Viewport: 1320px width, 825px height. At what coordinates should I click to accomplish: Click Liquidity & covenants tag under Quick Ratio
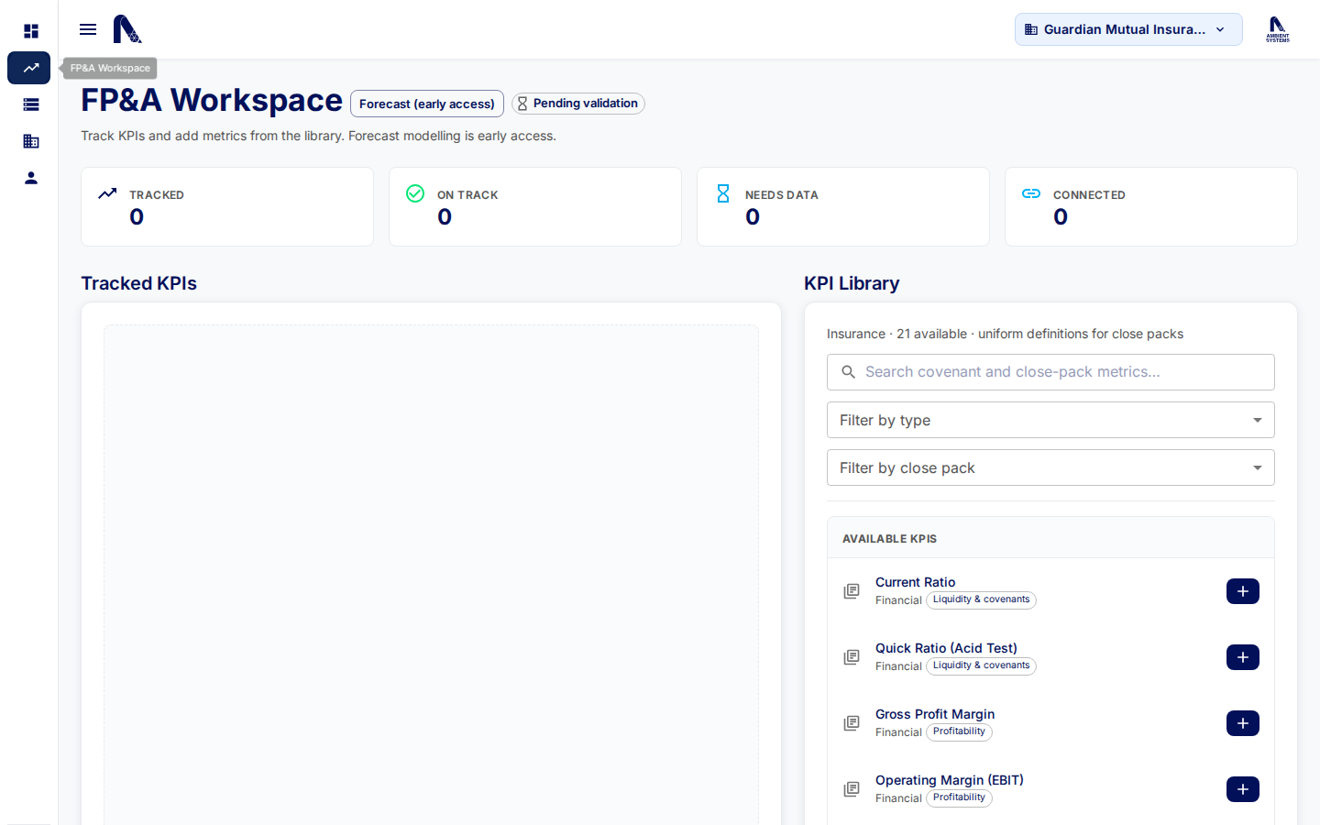(981, 665)
